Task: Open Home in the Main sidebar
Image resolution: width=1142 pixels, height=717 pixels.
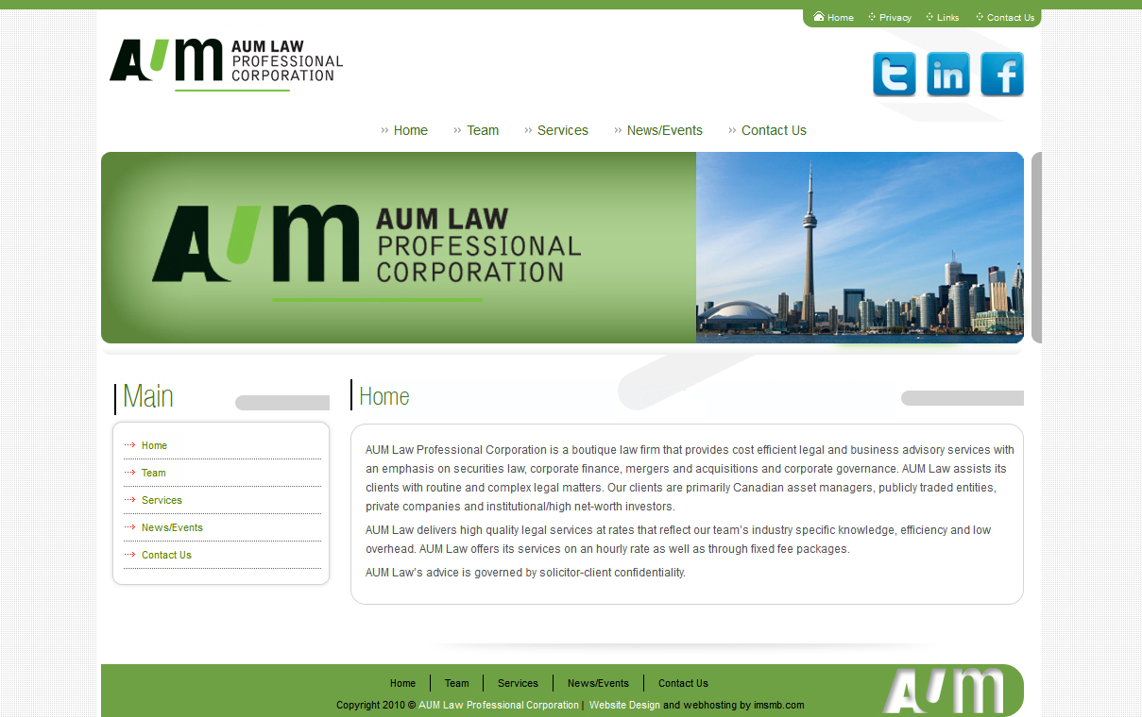Action: click(x=154, y=445)
